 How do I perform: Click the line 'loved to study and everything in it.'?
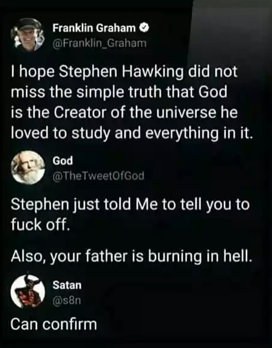(x=132, y=134)
